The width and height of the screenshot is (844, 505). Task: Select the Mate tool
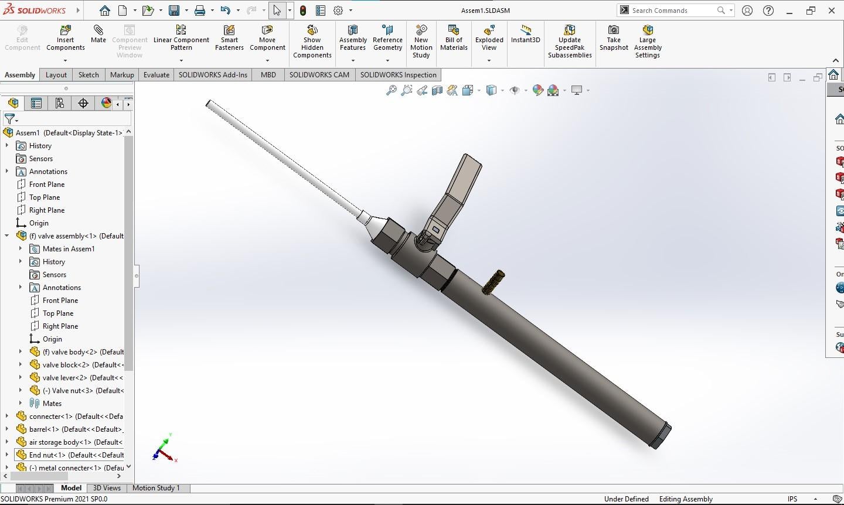click(x=98, y=34)
